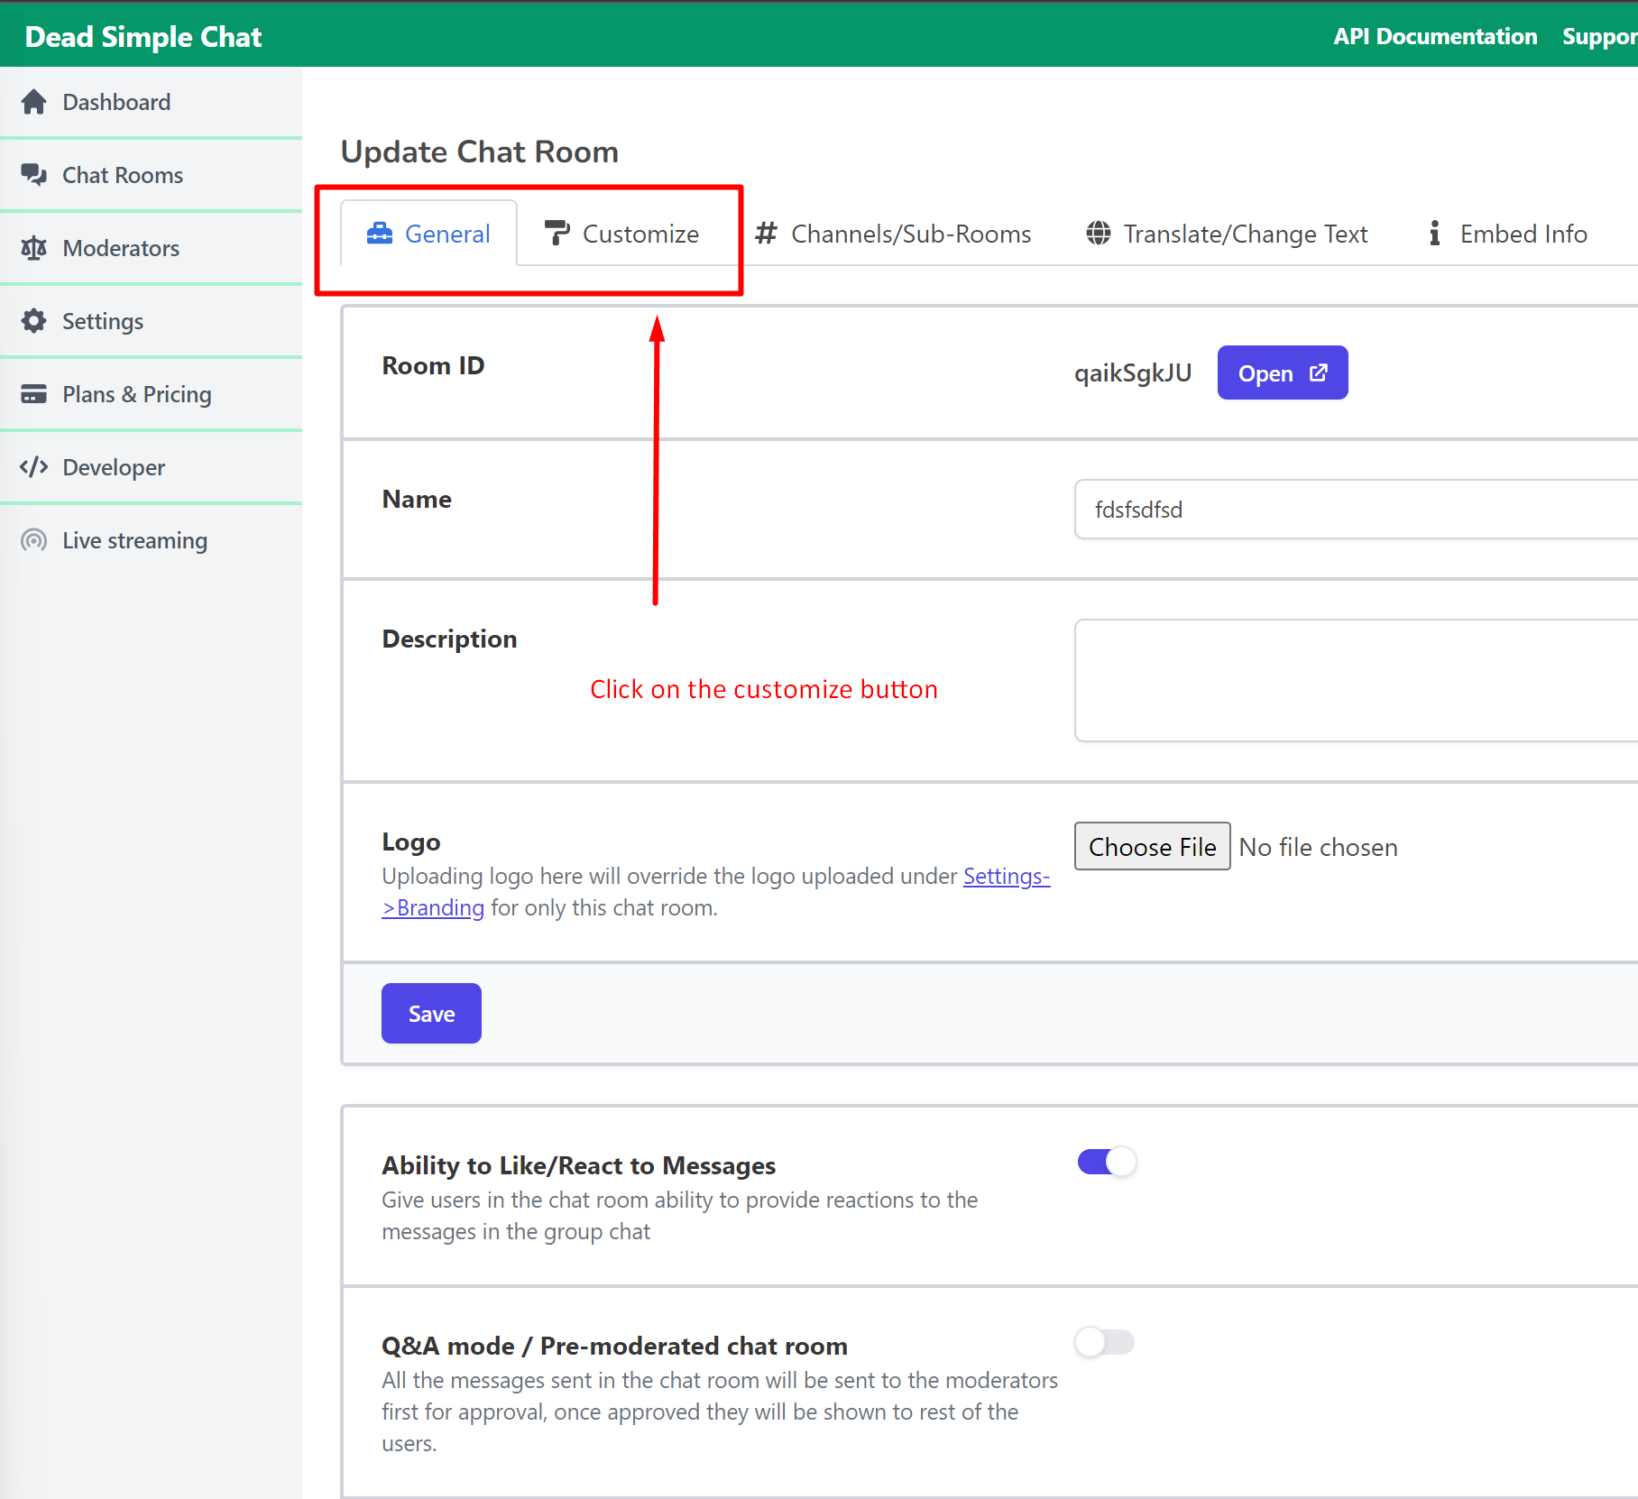Click the Moderators scales icon

(x=34, y=247)
